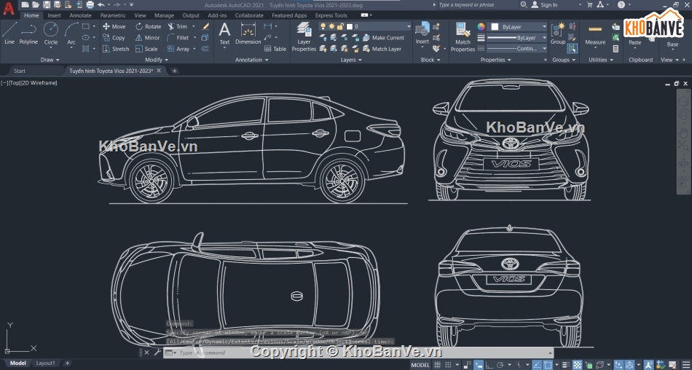Toggle lineweight display in status bar

click(x=566, y=364)
